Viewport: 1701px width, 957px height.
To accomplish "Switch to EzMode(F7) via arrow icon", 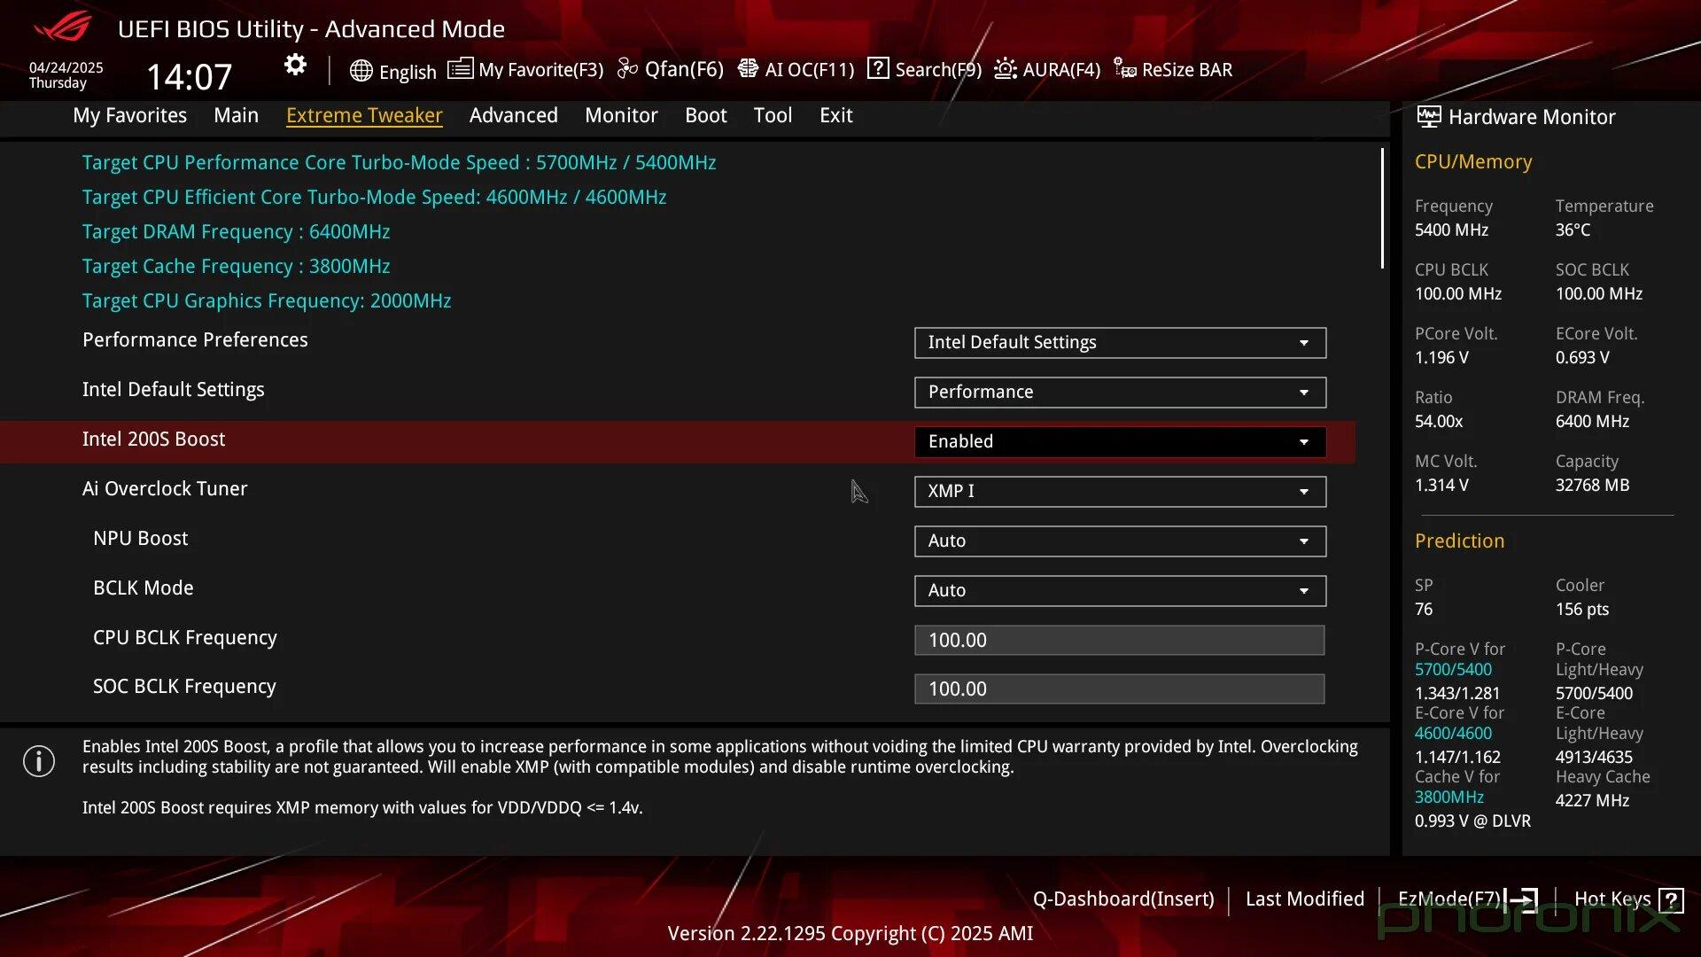I will (x=1523, y=900).
